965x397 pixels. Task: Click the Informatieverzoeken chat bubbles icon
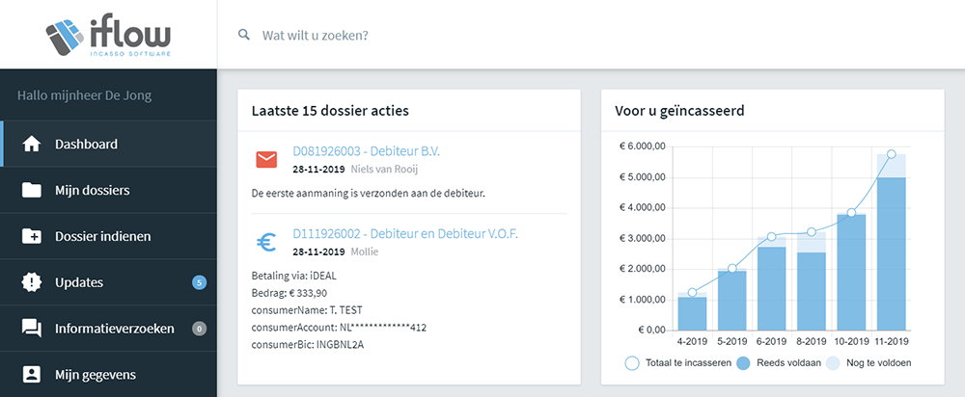[x=32, y=329]
